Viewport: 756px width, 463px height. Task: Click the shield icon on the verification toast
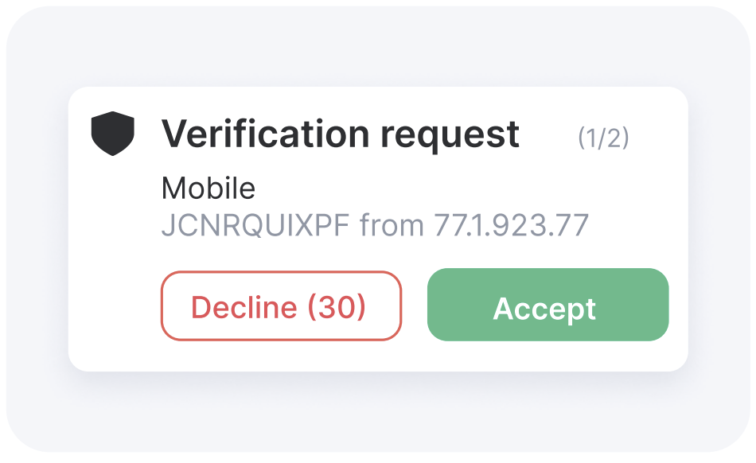(x=113, y=134)
